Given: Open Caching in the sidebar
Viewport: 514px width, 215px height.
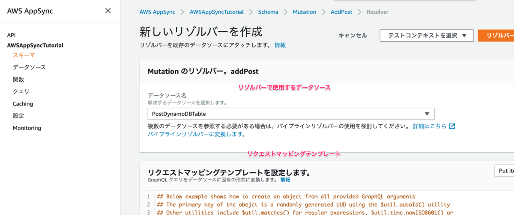Looking at the screenshot, I should [23, 104].
